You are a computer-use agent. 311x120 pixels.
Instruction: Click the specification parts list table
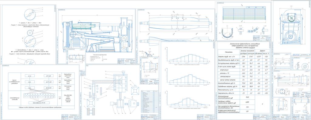(x=149, y=102)
